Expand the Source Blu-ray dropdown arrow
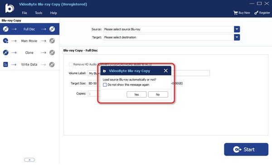272x165 pixels. point(237,29)
